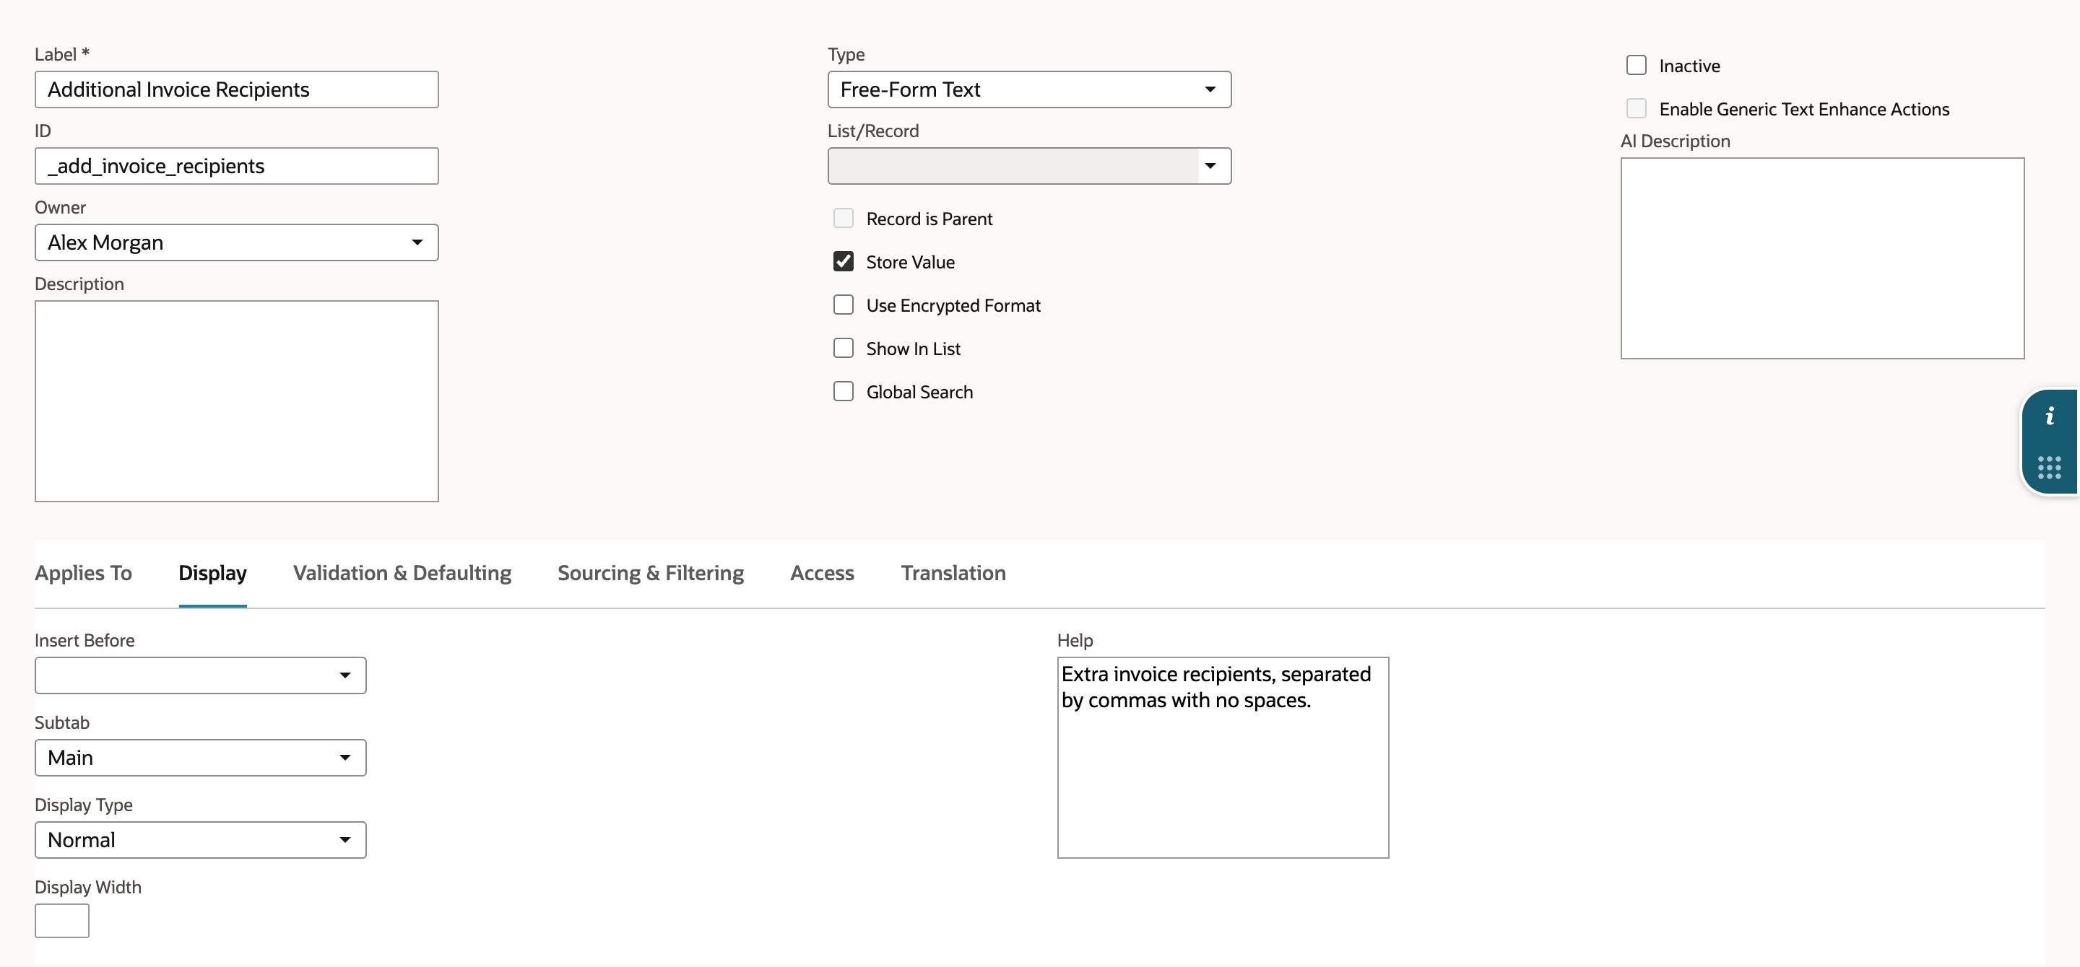Open the Type dropdown showing Free-Form Text
Image resolution: width=2080 pixels, height=967 pixels.
click(1029, 89)
